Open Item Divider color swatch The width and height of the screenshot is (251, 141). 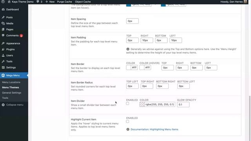[142, 105]
